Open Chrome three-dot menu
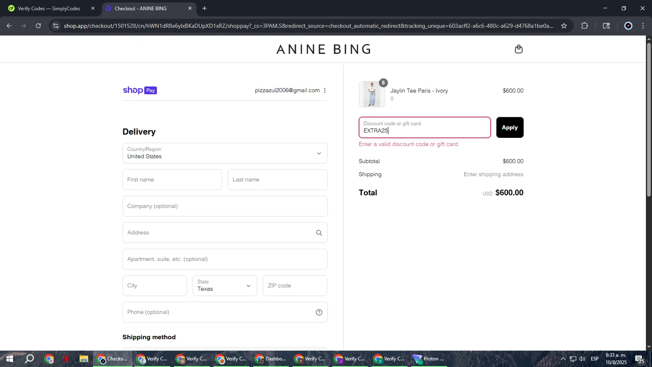 pyautogui.click(x=643, y=26)
